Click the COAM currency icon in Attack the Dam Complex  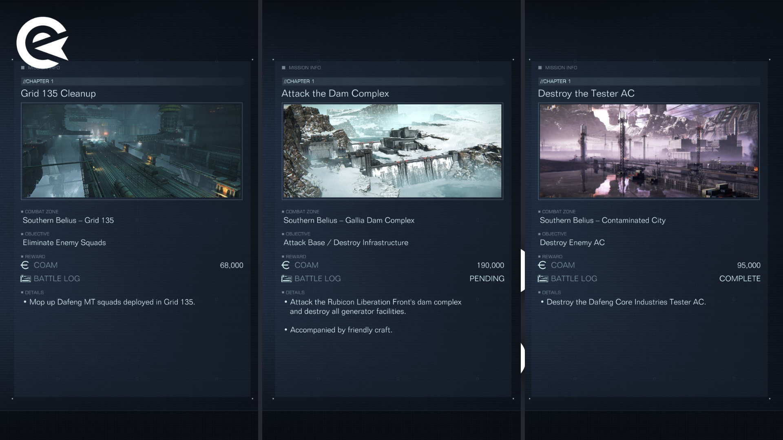click(285, 265)
